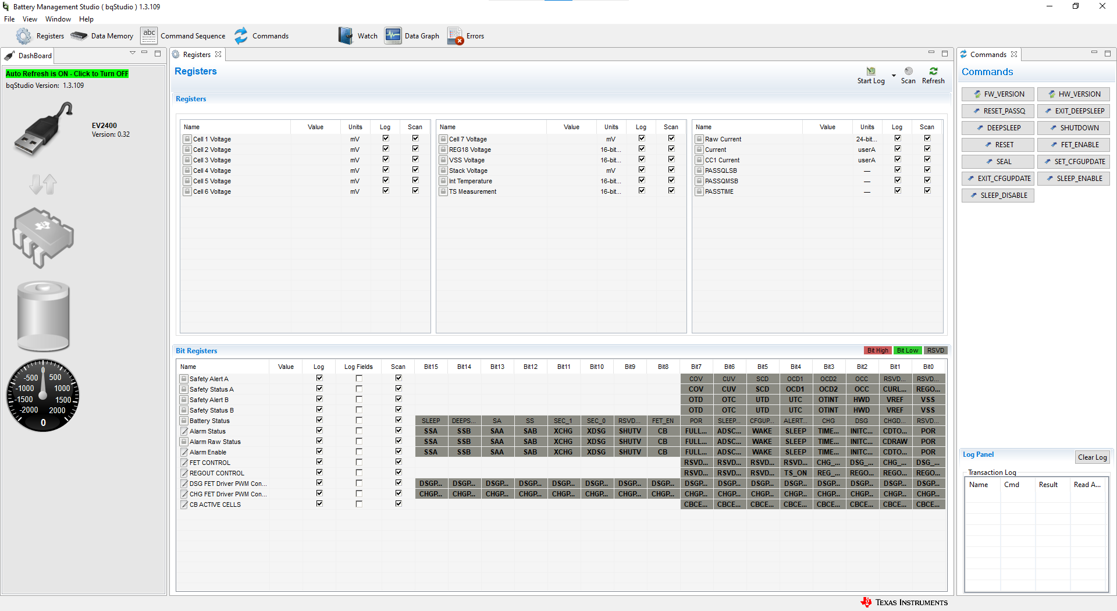
Task: Uncheck Log checkbox for Cell 1 Voltage
Action: click(x=385, y=138)
